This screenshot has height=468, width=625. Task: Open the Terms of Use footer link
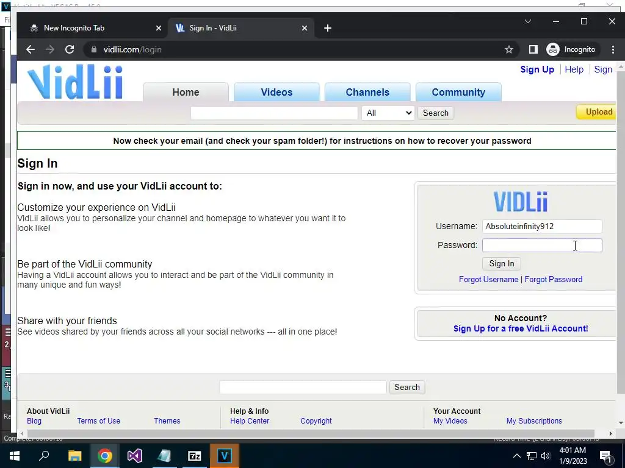[98, 421]
